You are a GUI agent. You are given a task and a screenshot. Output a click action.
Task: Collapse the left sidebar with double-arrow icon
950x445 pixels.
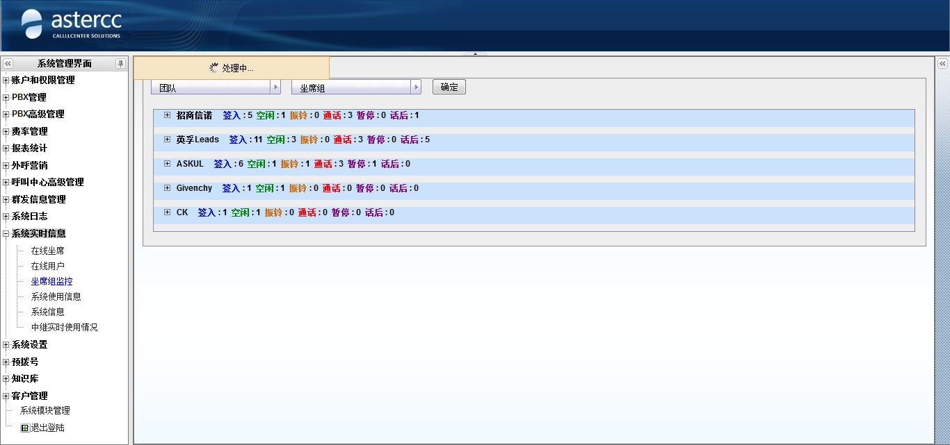click(8, 63)
